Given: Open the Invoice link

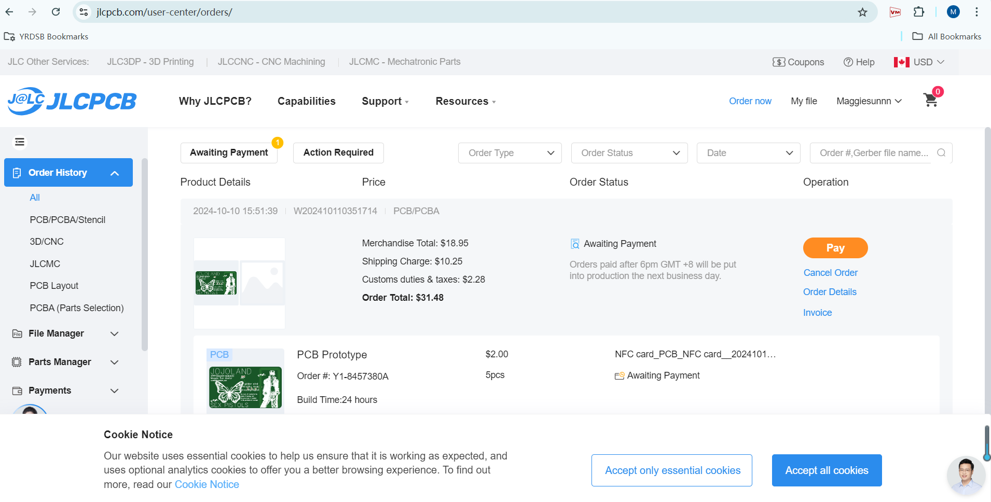Looking at the screenshot, I should pos(817,313).
